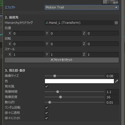The height and width of the screenshot is (125, 125).
Task: Select the eyedropper icon next to 色
Action: pyautogui.click(x=117, y=81)
